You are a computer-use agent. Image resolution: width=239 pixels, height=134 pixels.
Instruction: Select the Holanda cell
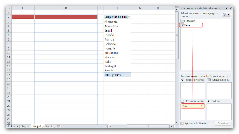point(118,44)
